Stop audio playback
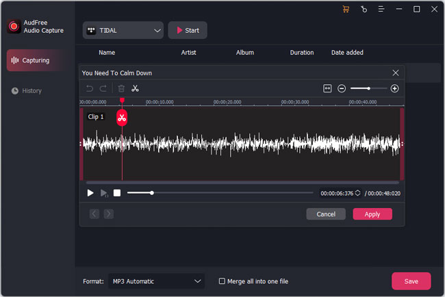Image resolution: width=445 pixels, height=297 pixels. tap(117, 193)
